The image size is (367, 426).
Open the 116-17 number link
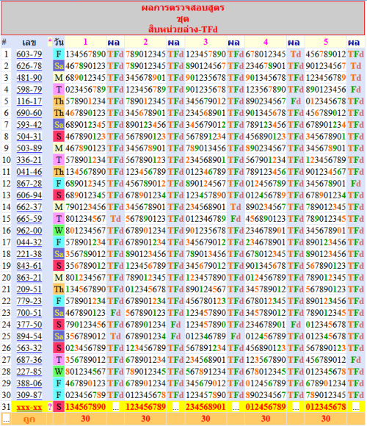(x=29, y=101)
